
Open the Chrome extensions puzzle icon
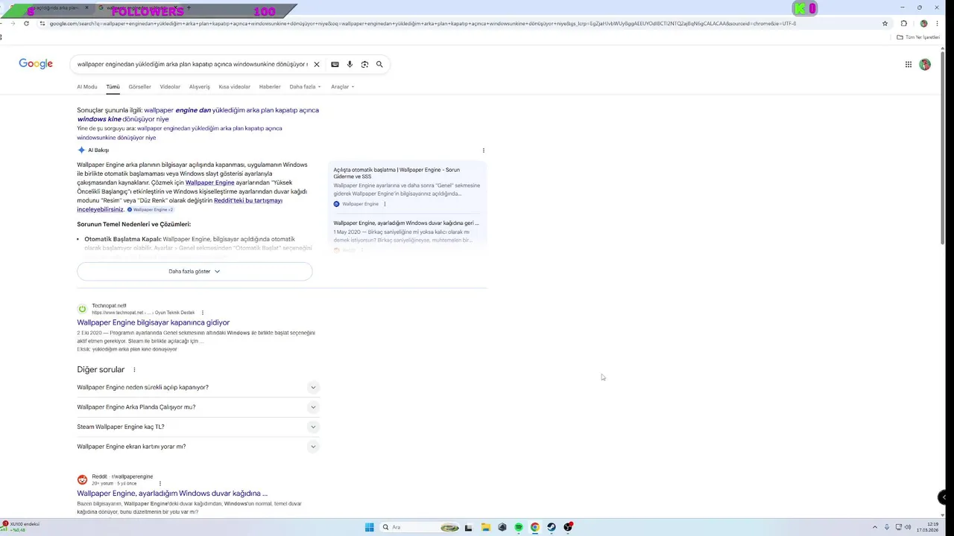point(903,23)
